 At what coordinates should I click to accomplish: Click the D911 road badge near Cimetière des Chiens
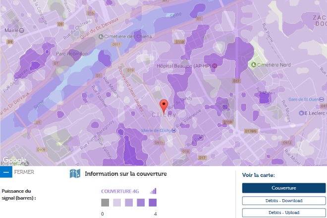point(116,45)
